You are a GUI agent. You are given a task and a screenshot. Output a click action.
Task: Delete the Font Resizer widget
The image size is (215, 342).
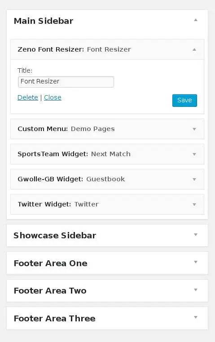(x=28, y=97)
